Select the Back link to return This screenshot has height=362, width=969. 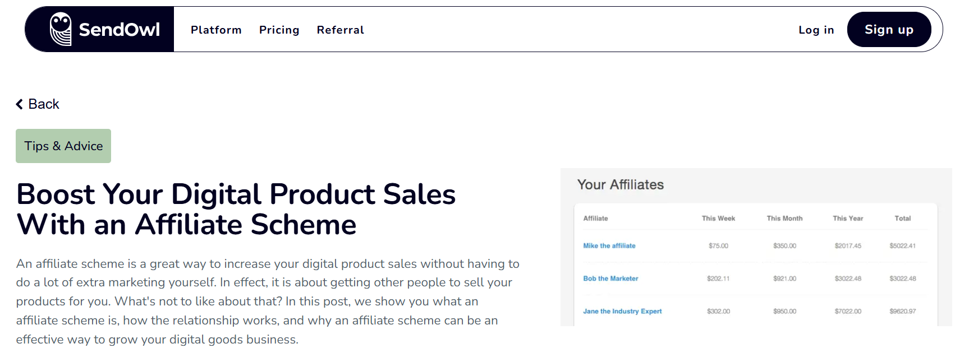pyautogui.click(x=43, y=104)
